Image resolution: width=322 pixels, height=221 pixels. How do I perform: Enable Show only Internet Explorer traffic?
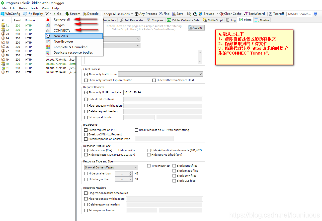86,80
